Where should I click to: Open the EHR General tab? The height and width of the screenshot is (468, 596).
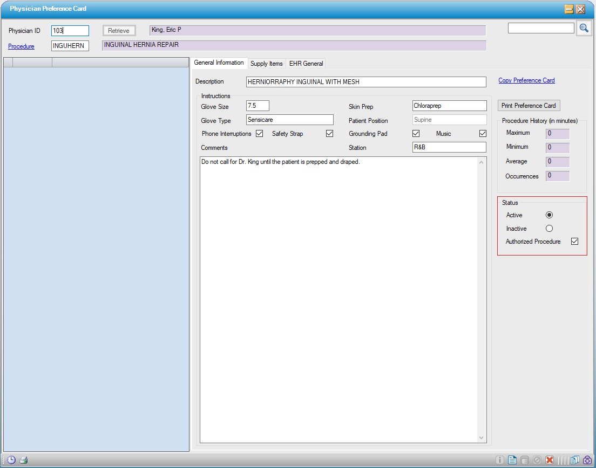coord(306,64)
